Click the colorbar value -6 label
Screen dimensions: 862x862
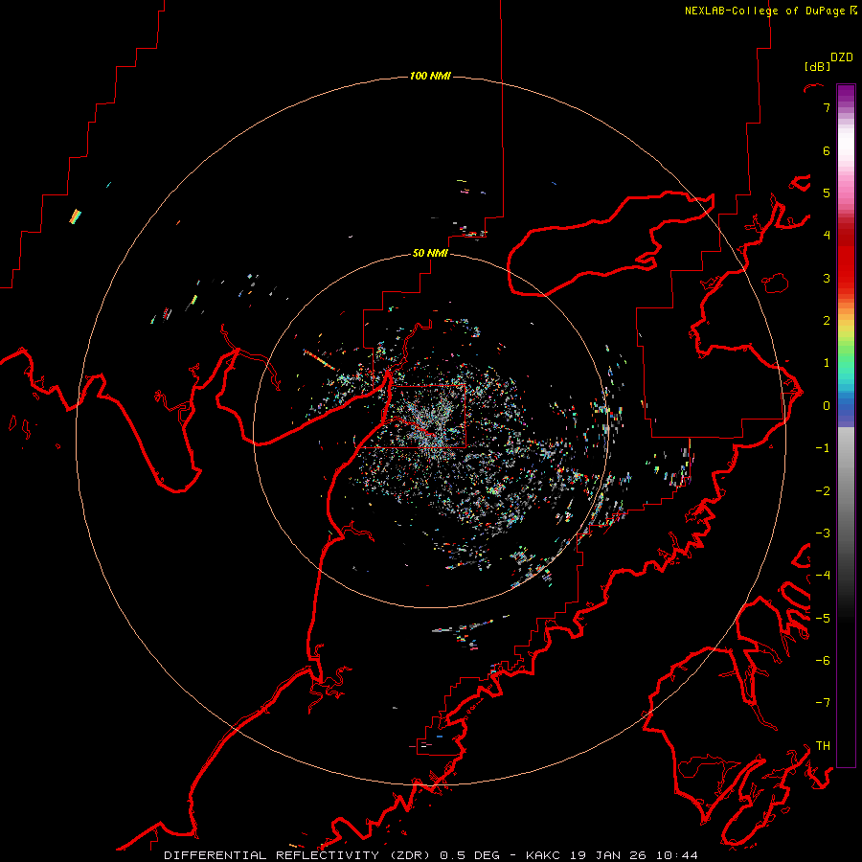(823, 661)
